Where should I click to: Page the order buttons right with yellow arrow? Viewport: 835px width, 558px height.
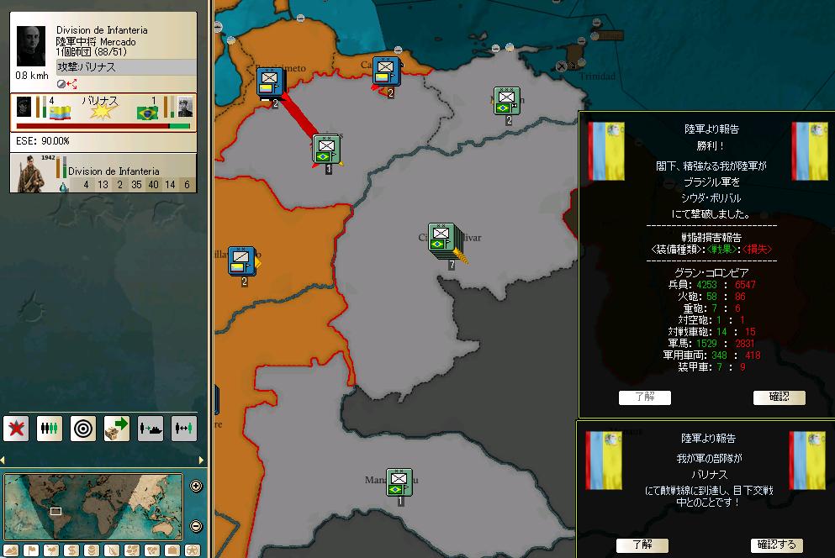201,460
